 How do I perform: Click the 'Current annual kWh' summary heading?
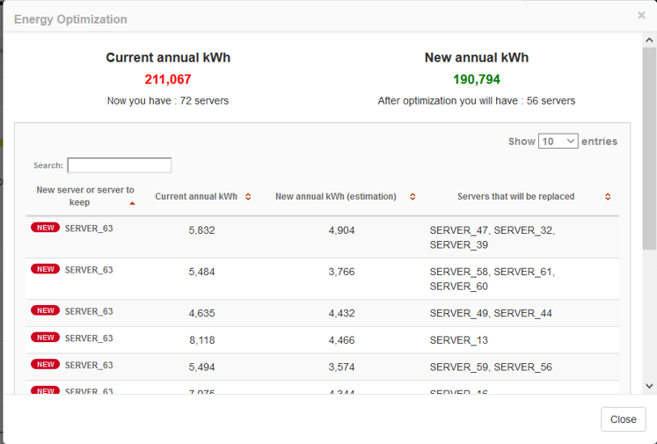click(x=168, y=57)
